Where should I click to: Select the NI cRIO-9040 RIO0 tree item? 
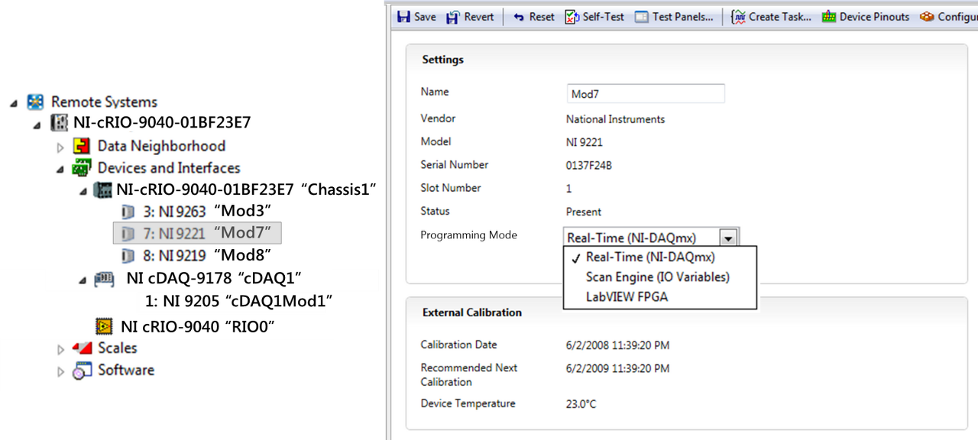(x=197, y=327)
